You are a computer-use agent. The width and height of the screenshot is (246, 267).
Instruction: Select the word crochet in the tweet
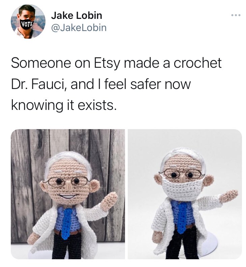(x=198, y=63)
